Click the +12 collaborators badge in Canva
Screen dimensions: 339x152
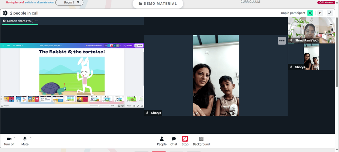coord(105,46)
